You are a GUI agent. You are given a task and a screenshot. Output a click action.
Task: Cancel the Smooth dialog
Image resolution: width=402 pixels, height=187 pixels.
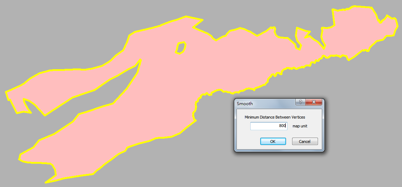point(305,141)
